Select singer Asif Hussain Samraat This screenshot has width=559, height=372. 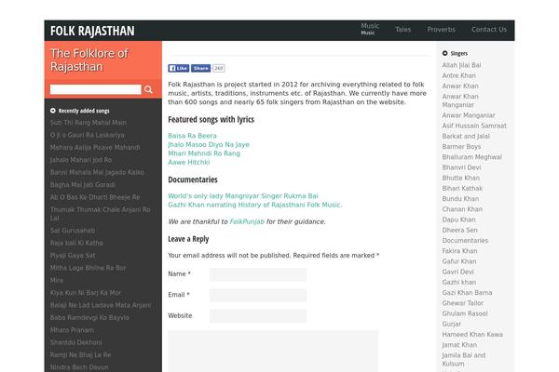(474, 126)
